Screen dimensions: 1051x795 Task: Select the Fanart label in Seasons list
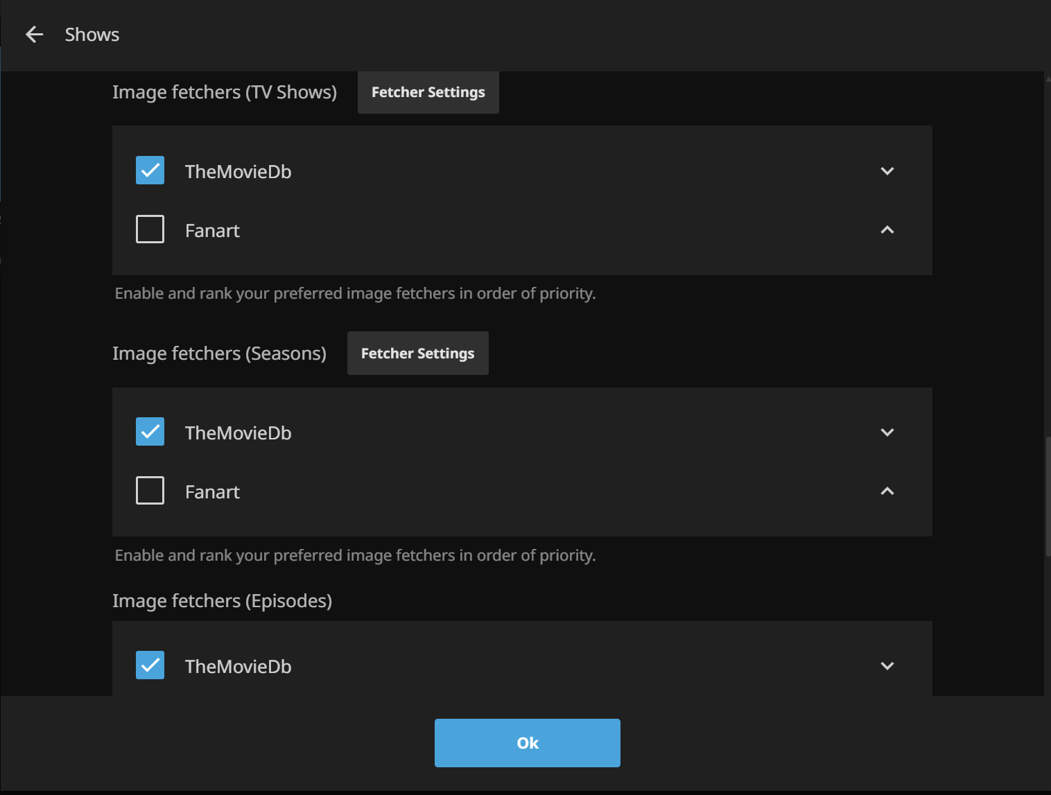(x=212, y=492)
